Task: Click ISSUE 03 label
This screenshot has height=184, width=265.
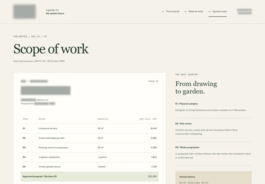Action: pyautogui.click(x=153, y=81)
